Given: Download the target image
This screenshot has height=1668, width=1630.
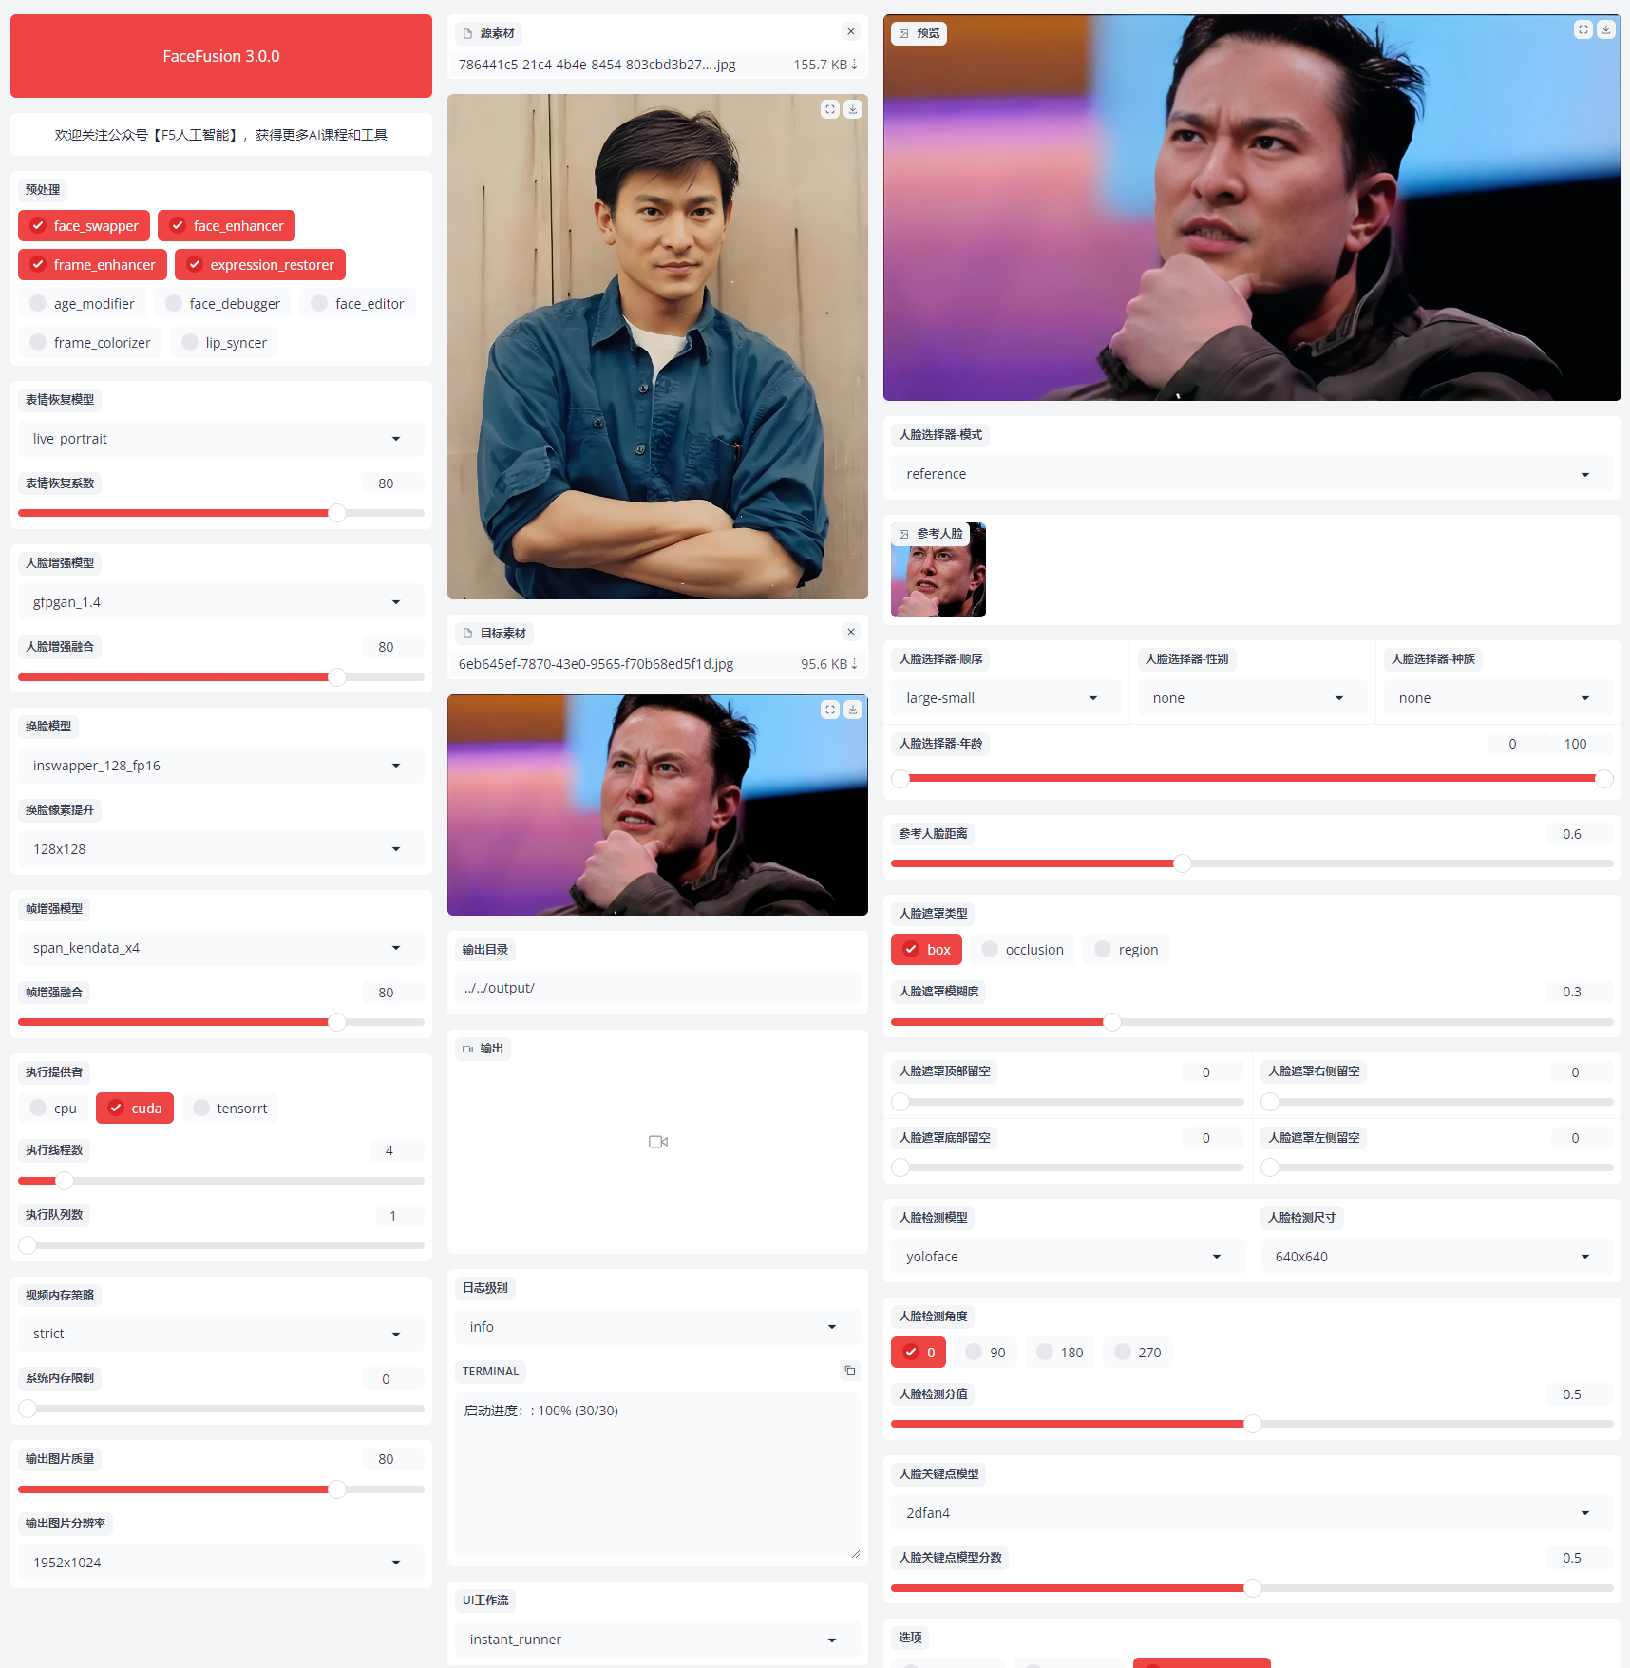Looking at the screenshot, I should coord(853,710).
